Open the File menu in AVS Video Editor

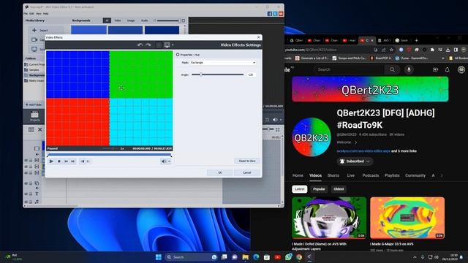[x=26, y=14]
